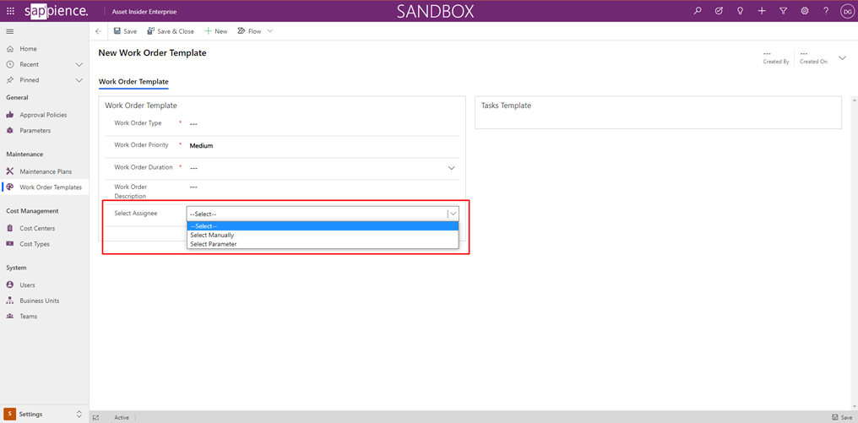Screen dimensions: 858x423
Task: Click the search magnifier icon in header
Action: 698,11
